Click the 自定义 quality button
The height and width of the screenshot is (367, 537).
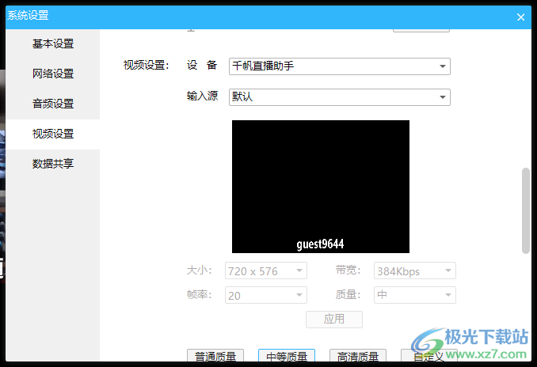coord(428,355)
